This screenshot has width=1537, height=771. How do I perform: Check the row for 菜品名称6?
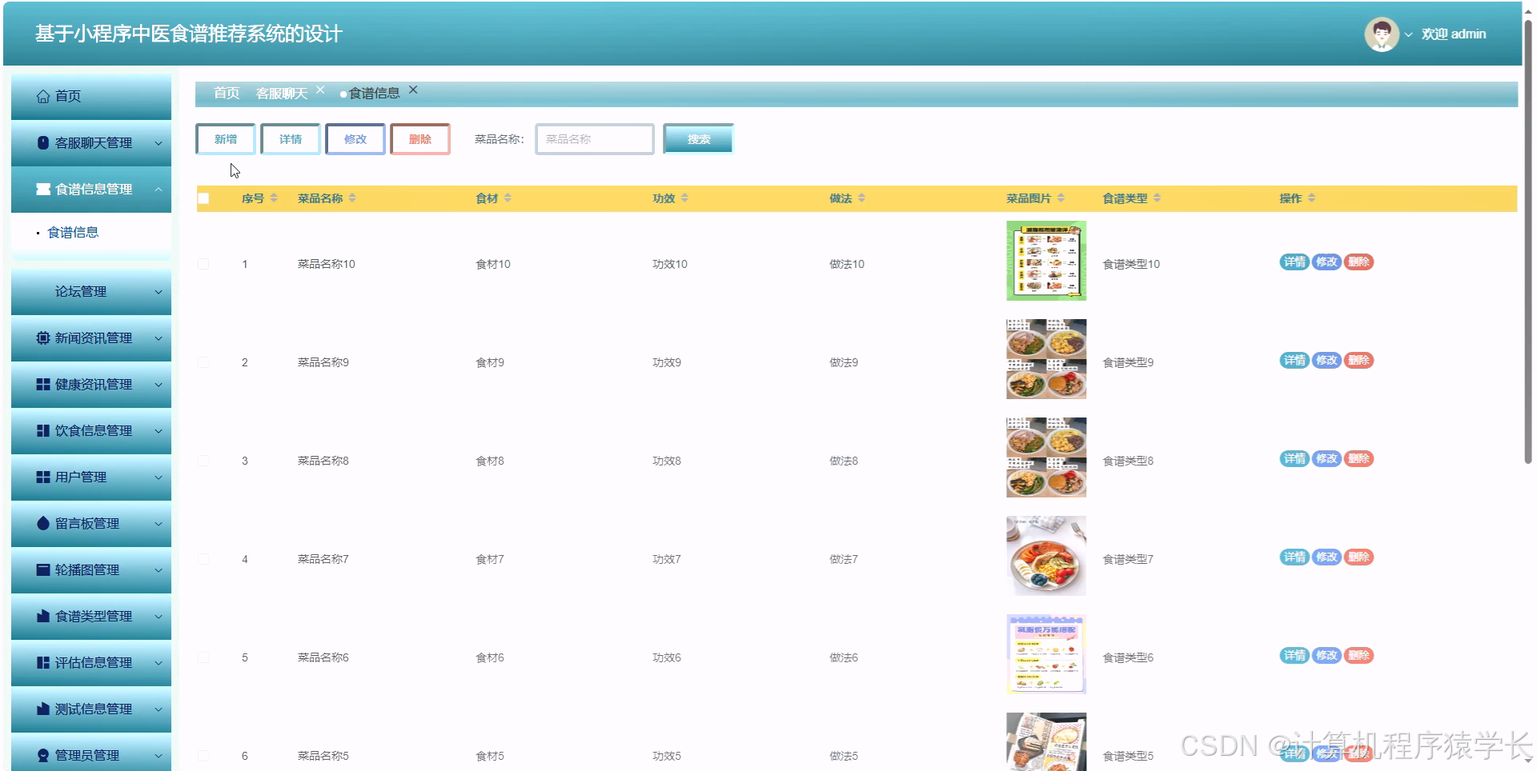pyautogui.click(x=203, y=657)
